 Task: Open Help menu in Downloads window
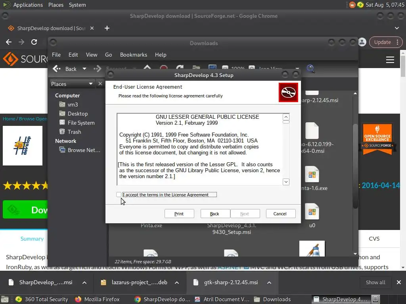click(161, 55)
